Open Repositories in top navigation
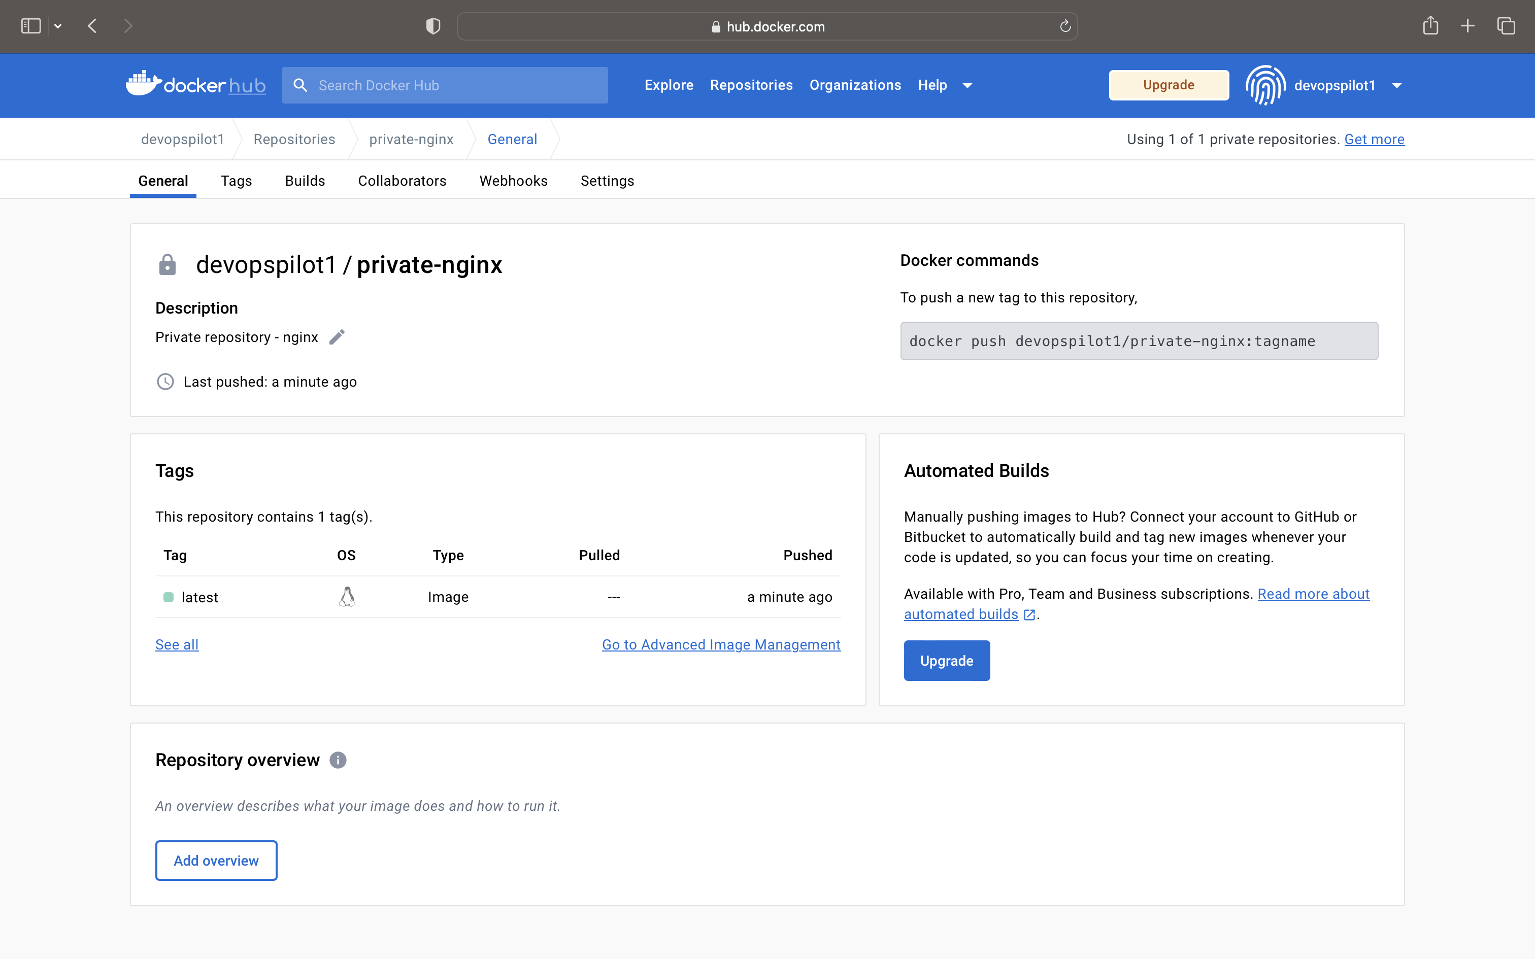 click(751, 85)
